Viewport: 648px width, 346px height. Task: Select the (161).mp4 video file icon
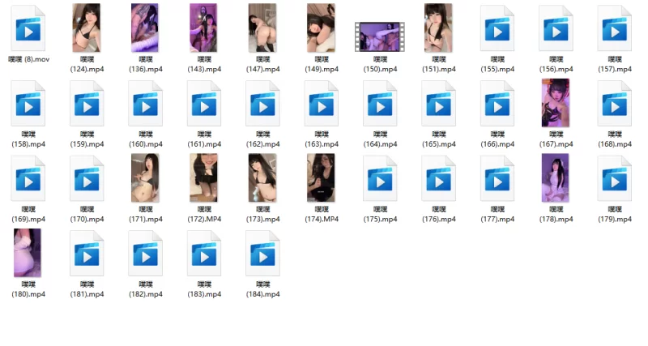coord(204,104)
